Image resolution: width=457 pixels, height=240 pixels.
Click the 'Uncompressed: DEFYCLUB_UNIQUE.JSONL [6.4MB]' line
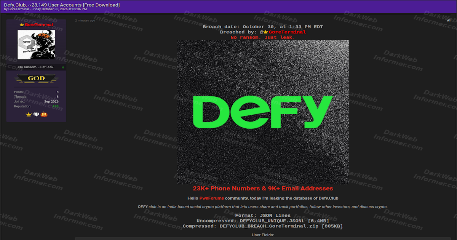click(263, 221)
